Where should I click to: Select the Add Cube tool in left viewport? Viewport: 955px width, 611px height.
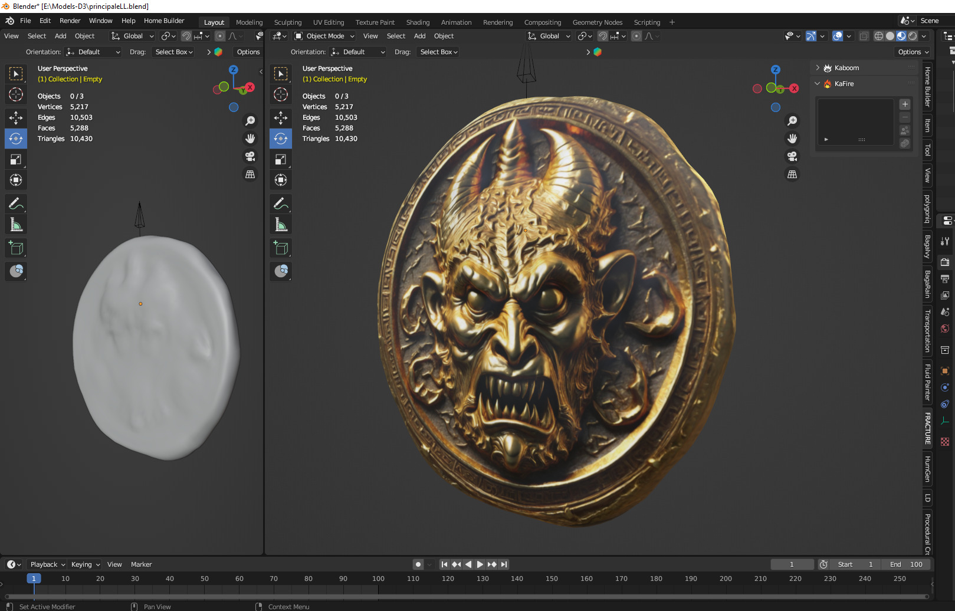pos(16,248)
